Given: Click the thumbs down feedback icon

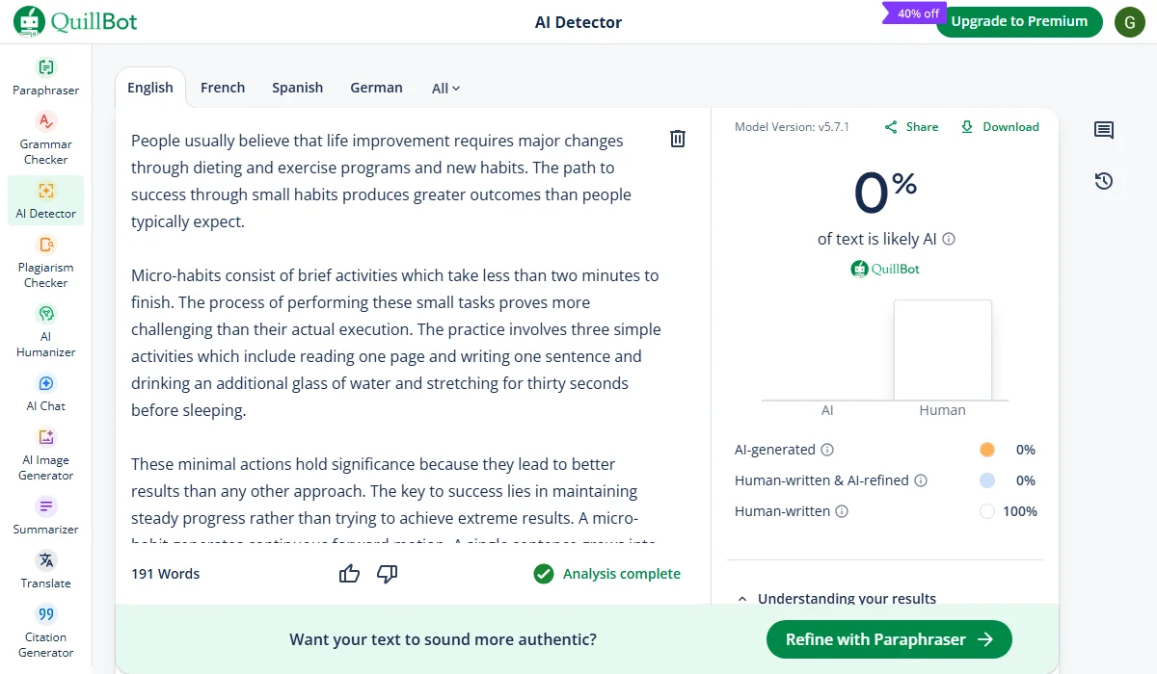Looking at the screenshot, I should (388, 574).
